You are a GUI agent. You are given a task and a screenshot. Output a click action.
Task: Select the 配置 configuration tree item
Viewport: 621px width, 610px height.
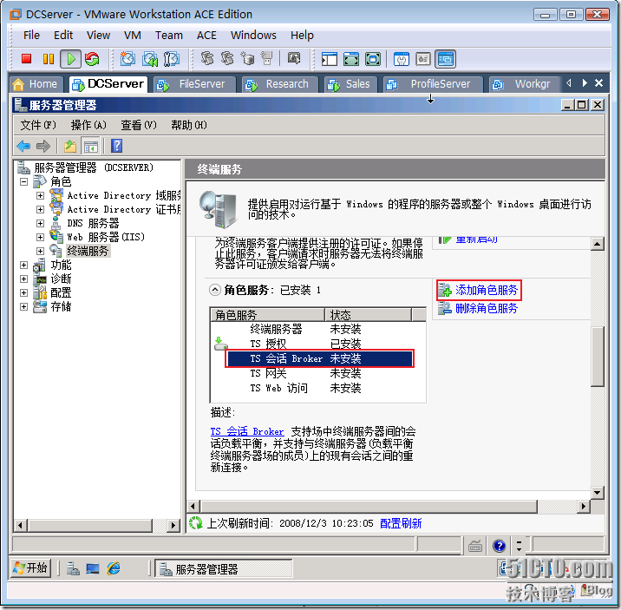[61, 292]
